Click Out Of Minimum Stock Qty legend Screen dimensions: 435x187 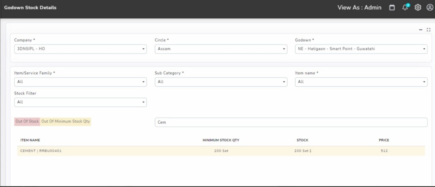pyautogui.click(x=66, y=121)
